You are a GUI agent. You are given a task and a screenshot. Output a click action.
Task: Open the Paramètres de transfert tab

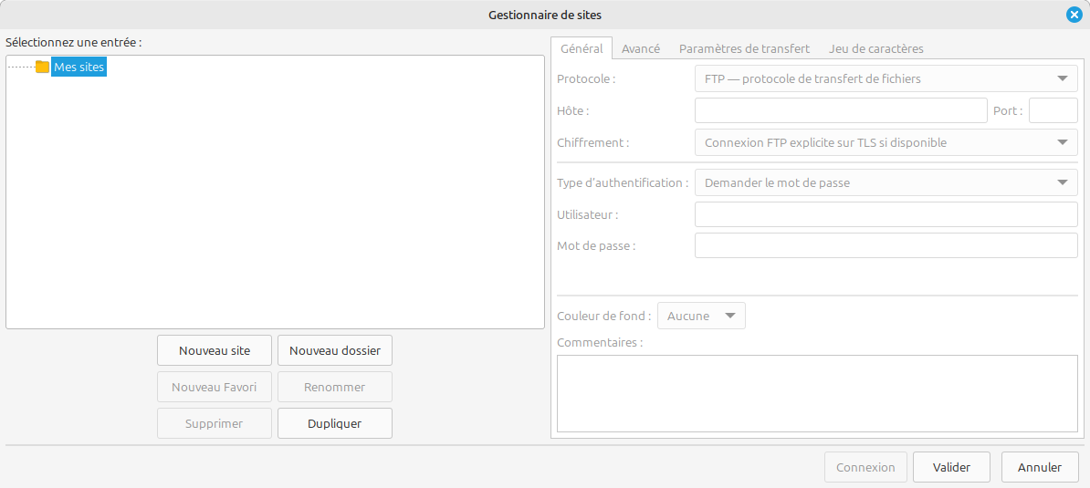(744, 49)
